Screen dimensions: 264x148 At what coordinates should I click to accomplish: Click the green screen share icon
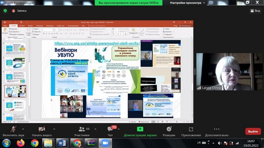click(140, 129)
